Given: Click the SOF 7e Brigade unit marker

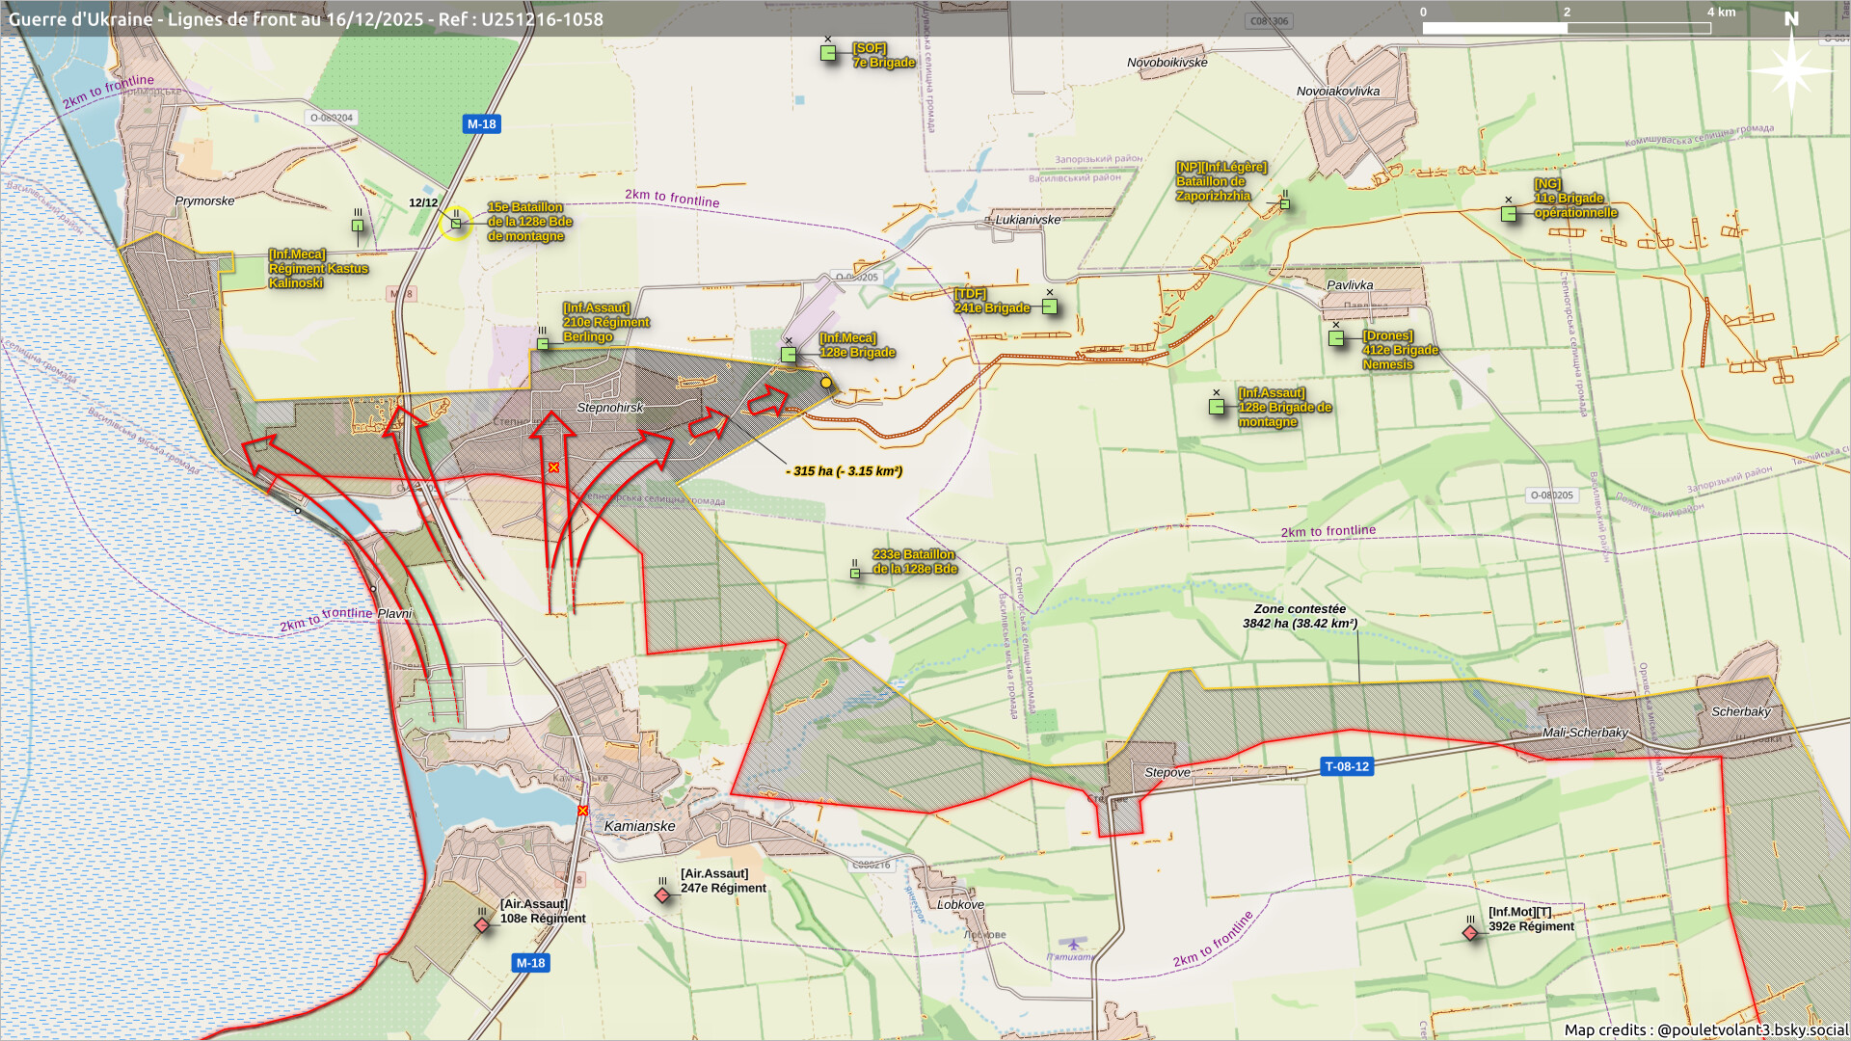Looking at the screenshot, I should click(828, 53).
